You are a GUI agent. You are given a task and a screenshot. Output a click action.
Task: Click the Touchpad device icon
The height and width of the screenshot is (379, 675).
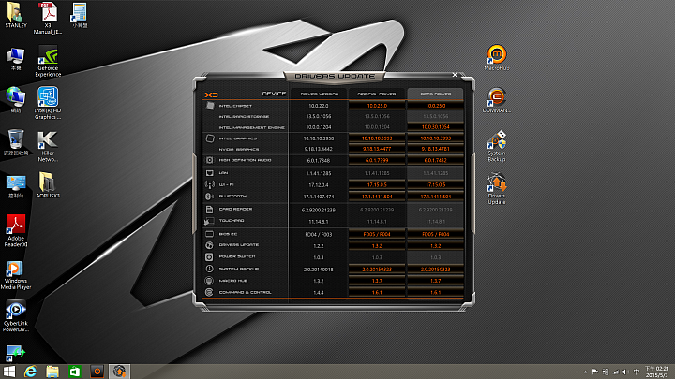pos(210,221)
